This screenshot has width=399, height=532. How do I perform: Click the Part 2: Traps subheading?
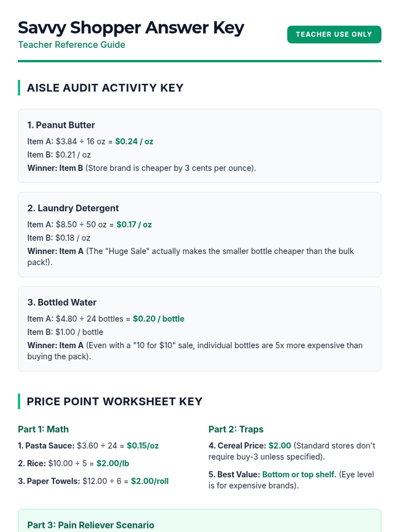[x=236, y=429]
